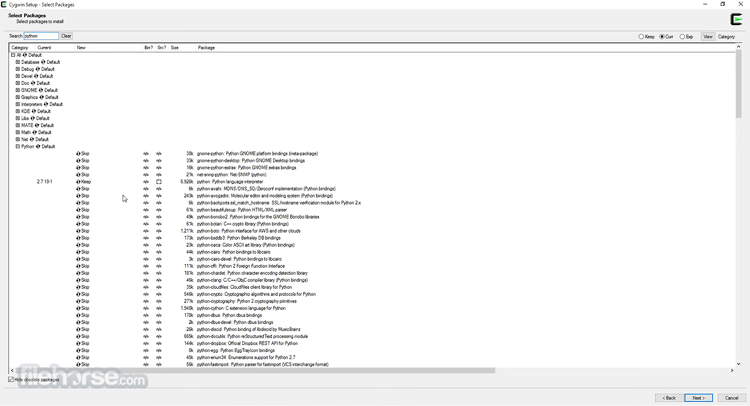This screenshot has height=406, width=750.
Task: Click the View button
Action: (x=708, y=36)
